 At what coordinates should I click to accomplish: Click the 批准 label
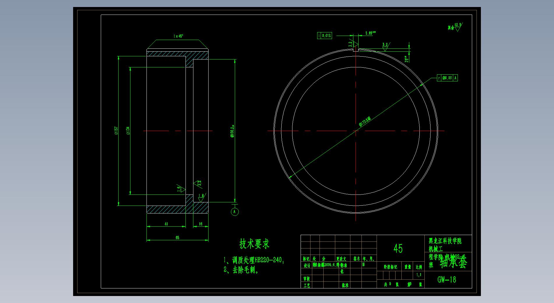345,286
